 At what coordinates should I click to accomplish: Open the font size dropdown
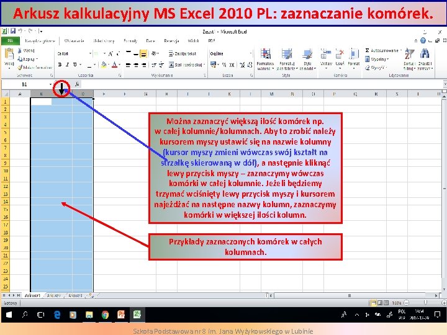[105, 53]
